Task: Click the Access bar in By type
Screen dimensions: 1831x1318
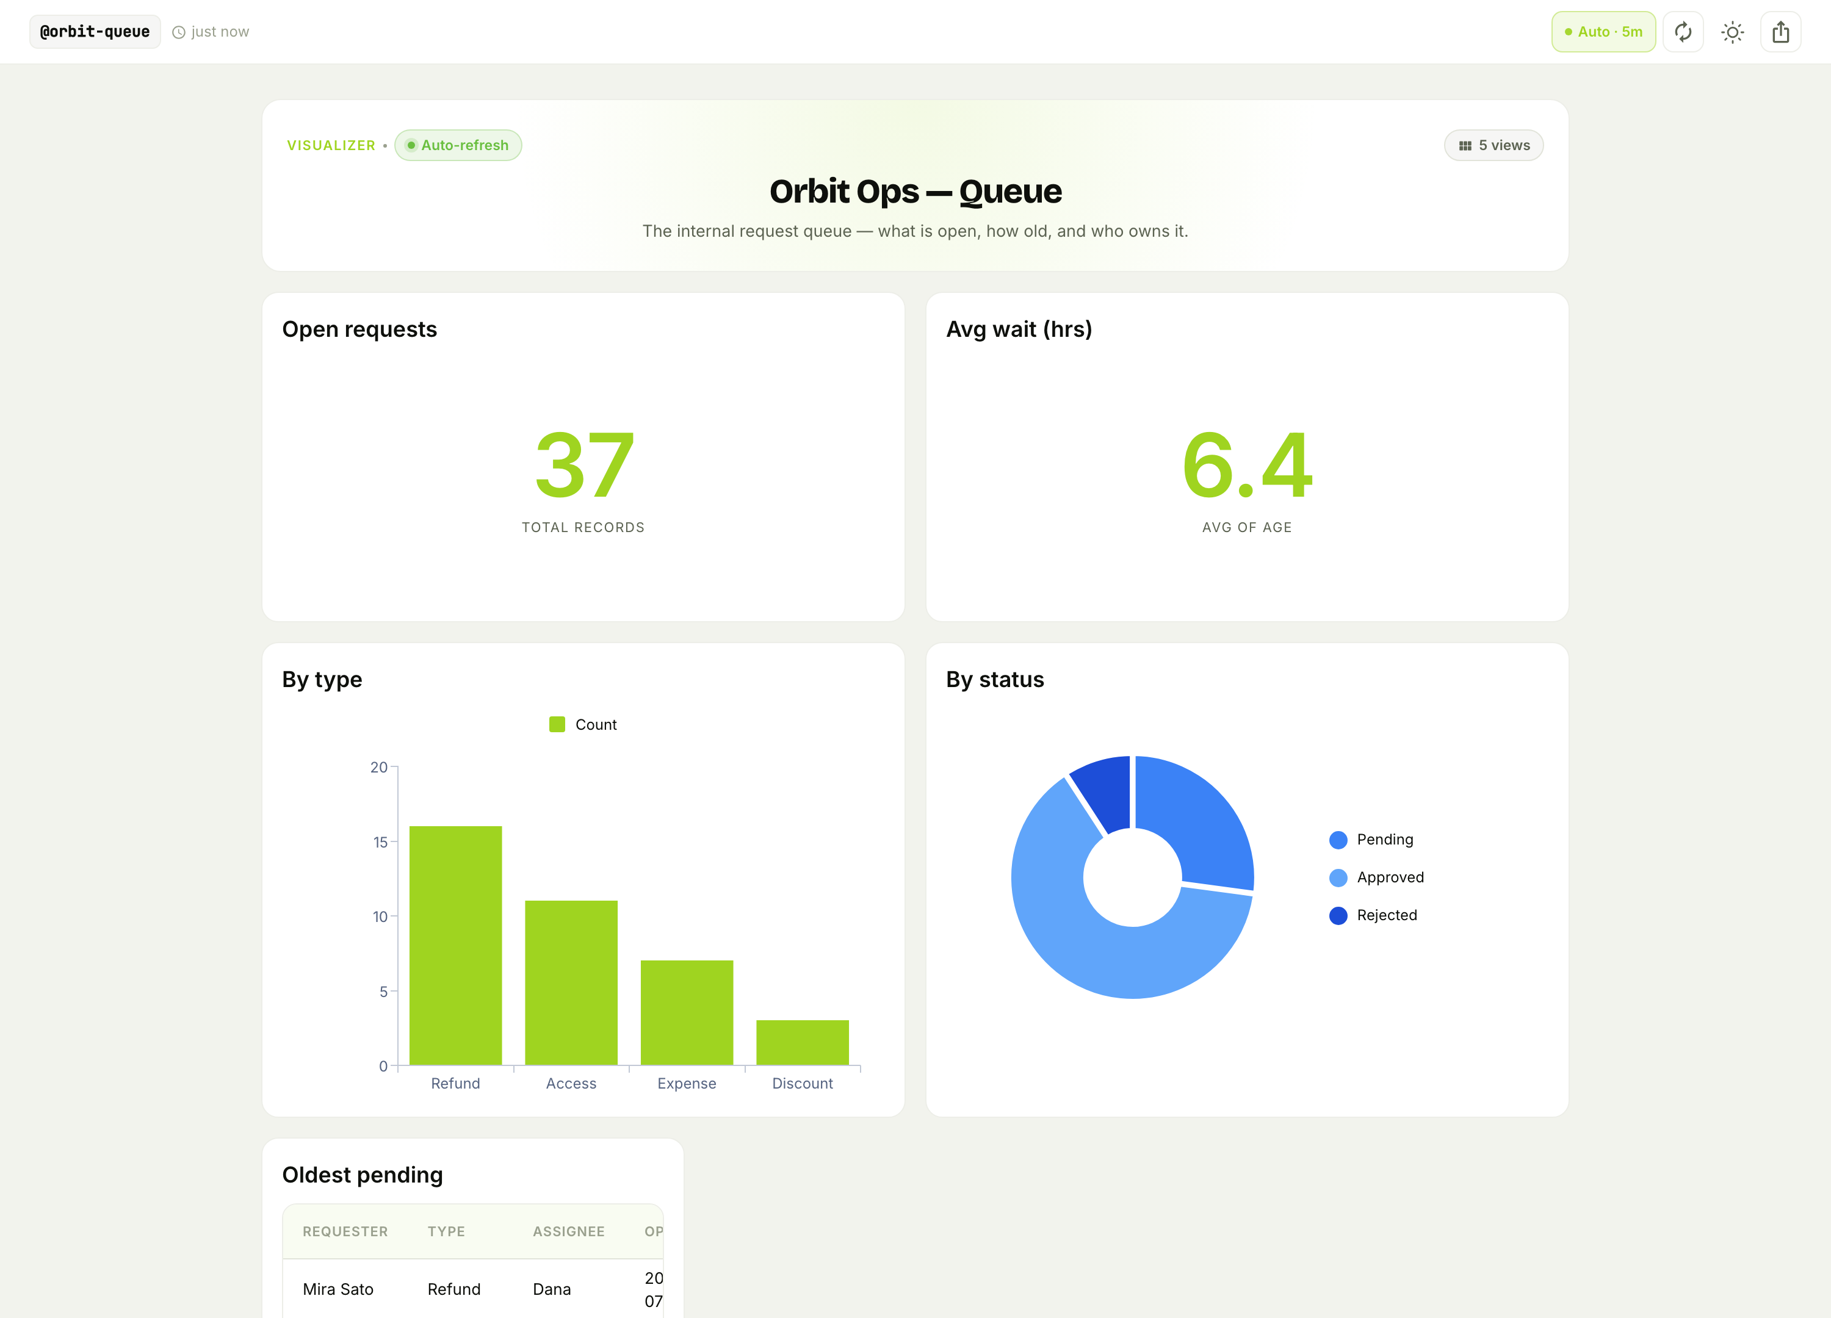Action: coord(571,982)
